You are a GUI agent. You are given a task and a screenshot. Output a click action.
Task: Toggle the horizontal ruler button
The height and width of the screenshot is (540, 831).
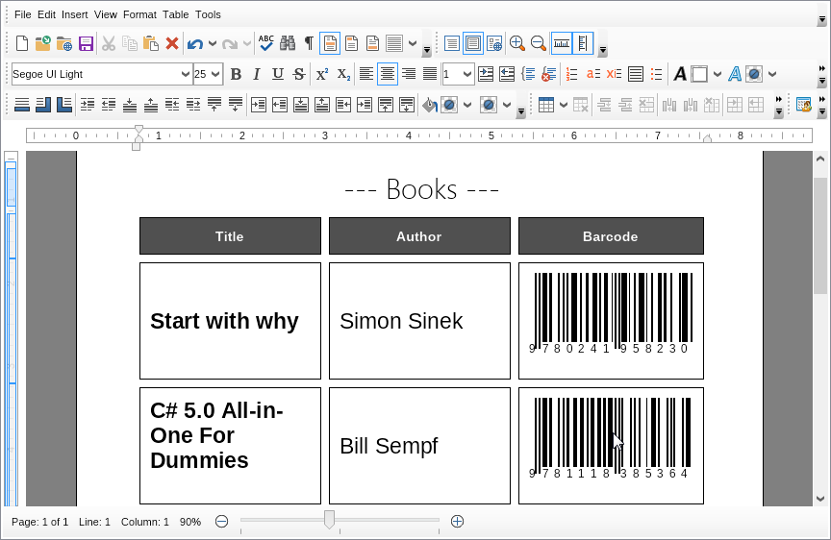(562, 43)
